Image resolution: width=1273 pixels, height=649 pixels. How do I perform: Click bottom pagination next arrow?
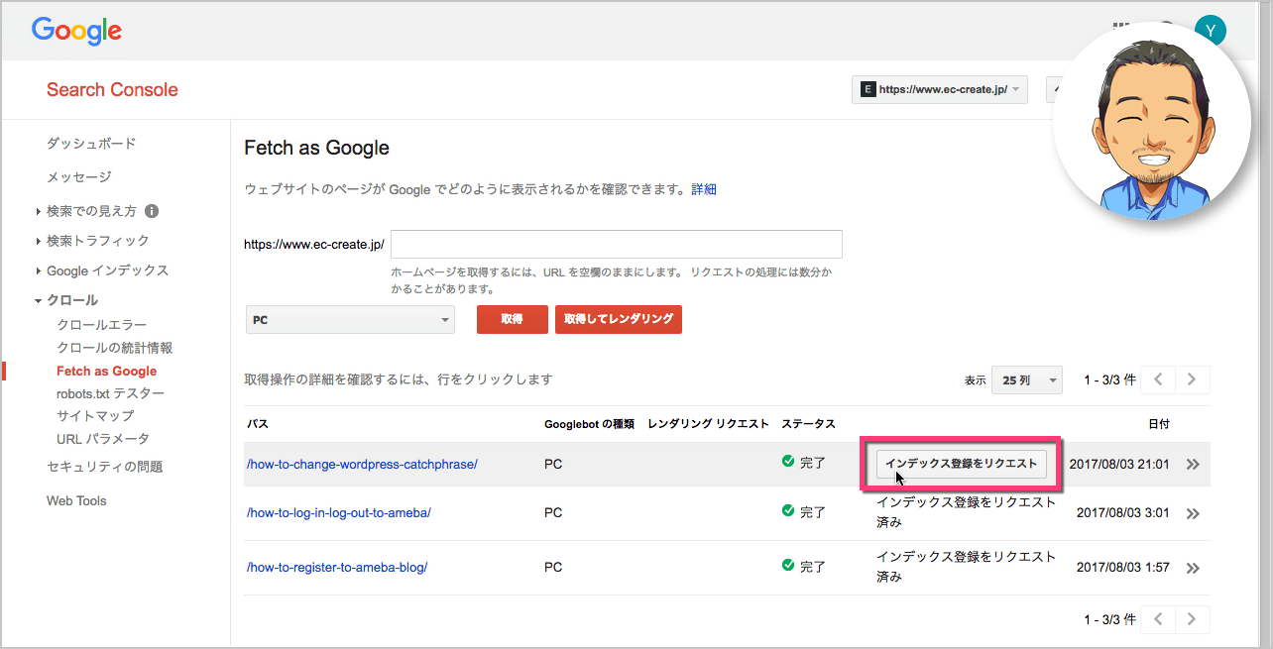coord(1192,619)
